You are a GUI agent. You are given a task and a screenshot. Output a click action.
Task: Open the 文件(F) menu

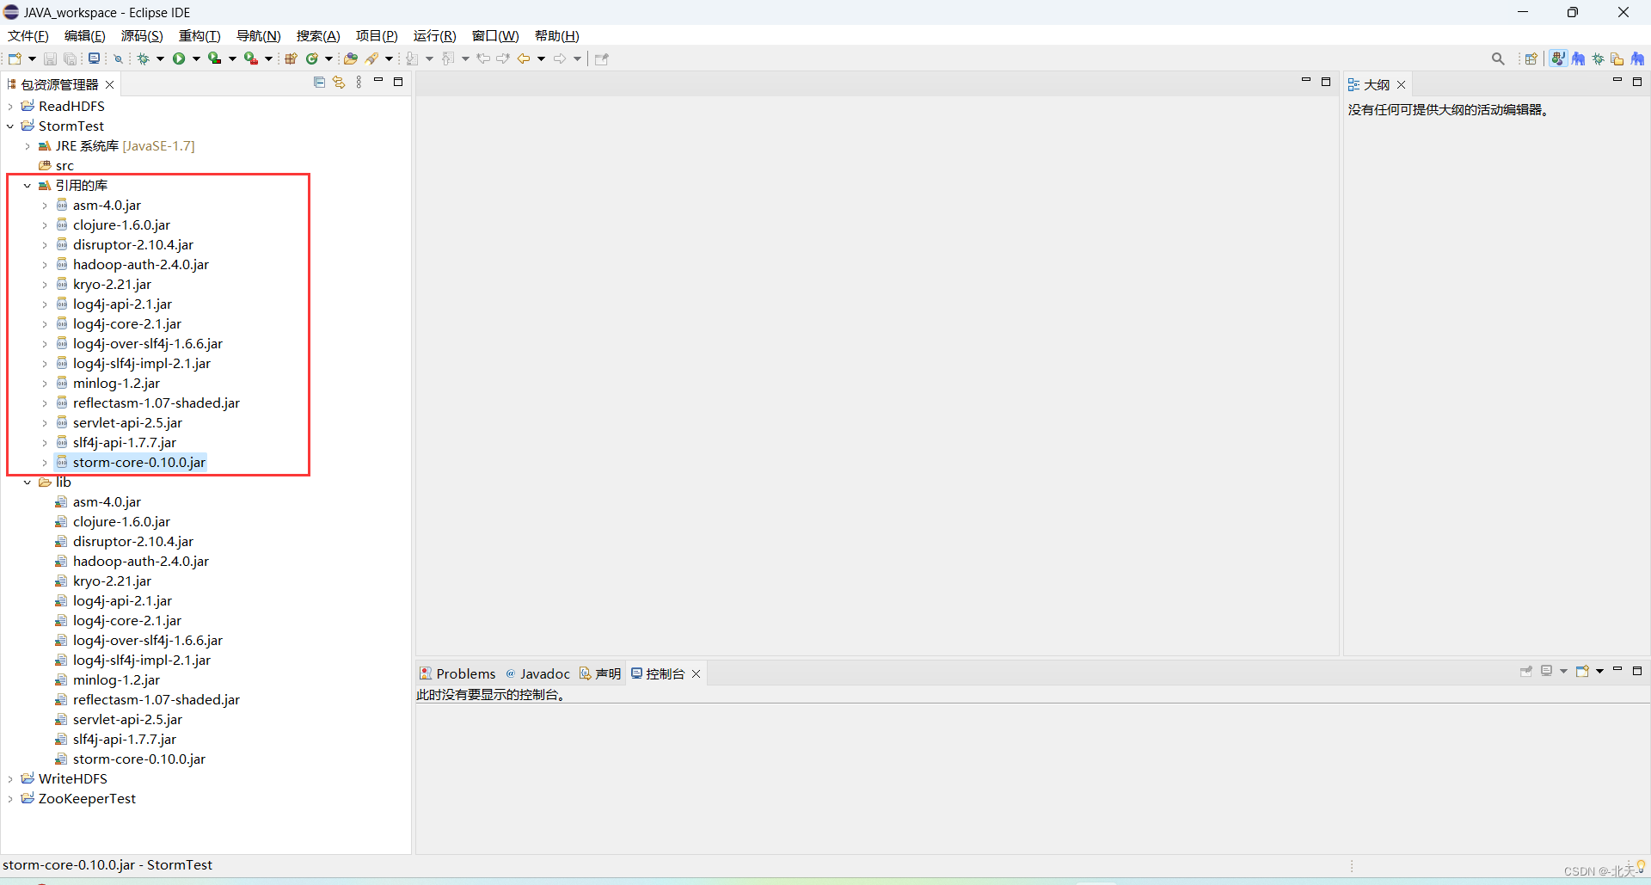[x=28, y=35]
